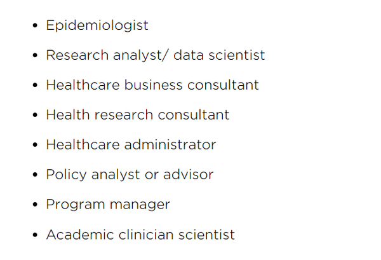Click bullet beside Academic clinician scientist
Viewport: 381px width, 260px height.
click(x=35, y=235)
